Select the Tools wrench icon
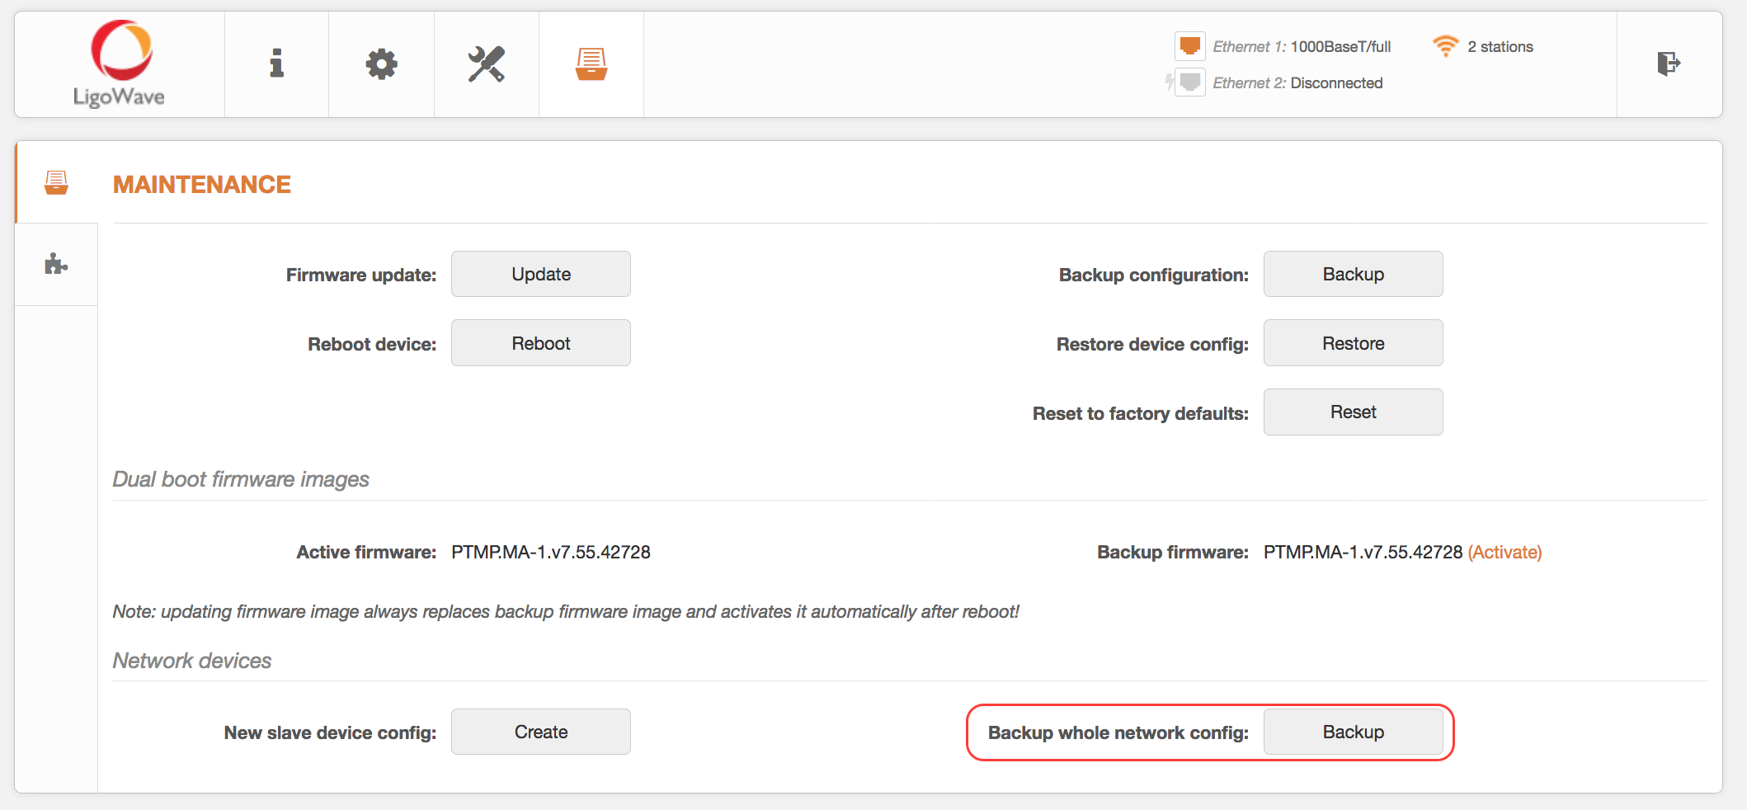Image resolution: width=1747 pixels, height=810 pixels. coord(486,64)
